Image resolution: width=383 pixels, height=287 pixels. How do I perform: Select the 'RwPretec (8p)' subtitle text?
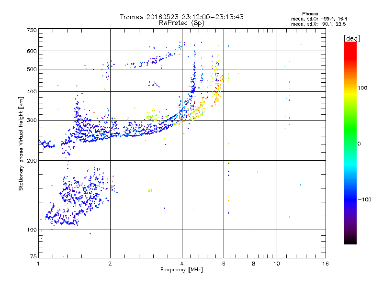point(181,23)
